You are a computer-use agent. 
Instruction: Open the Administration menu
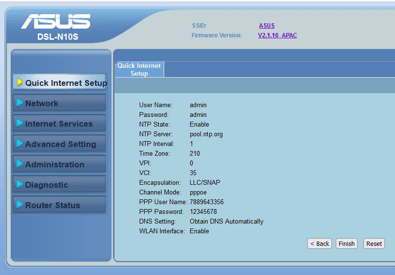coord(60,164)
